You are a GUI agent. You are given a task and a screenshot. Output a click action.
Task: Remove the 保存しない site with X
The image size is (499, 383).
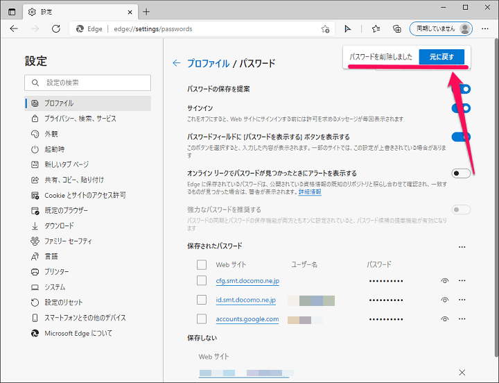[462, 372]
